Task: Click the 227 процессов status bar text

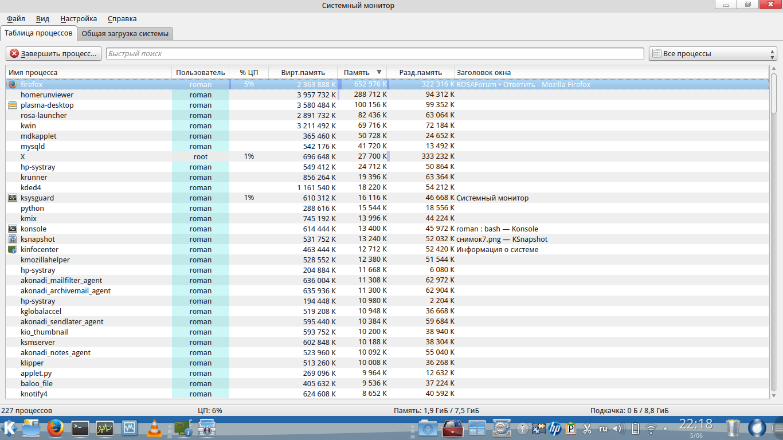Action: [x=27, y=410]
